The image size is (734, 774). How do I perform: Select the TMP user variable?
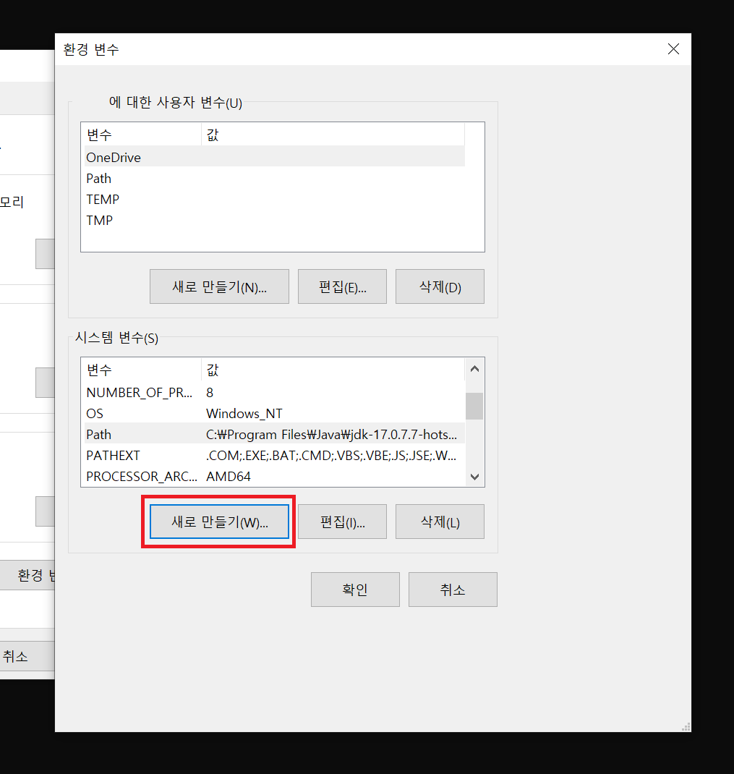(x=275, y=220)
